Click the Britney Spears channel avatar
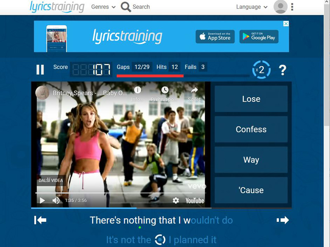 42,93
